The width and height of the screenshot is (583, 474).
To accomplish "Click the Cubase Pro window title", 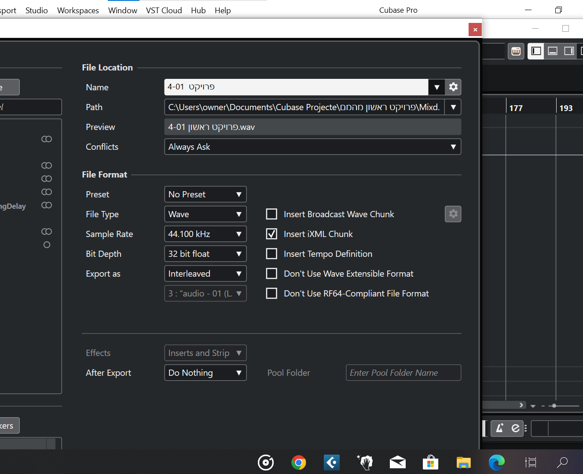I will pyautogui.click(x=398, y=10).
